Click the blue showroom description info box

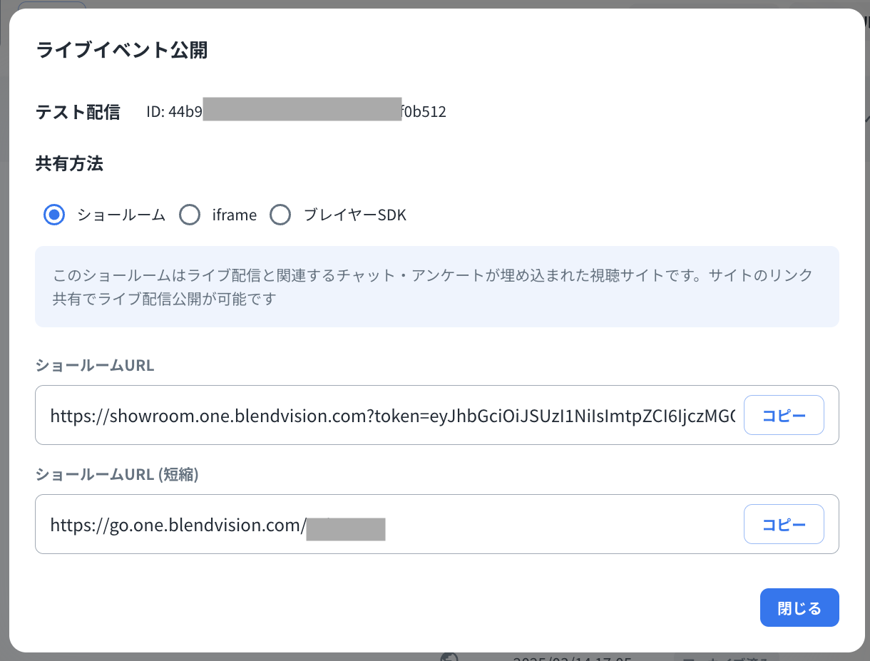436,287
